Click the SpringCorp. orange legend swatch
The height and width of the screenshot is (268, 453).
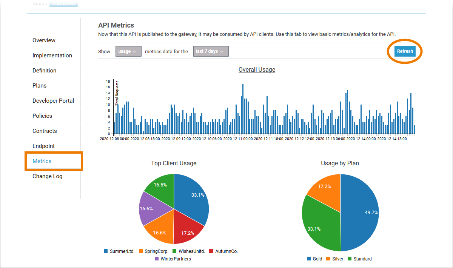tap(141, 251)
